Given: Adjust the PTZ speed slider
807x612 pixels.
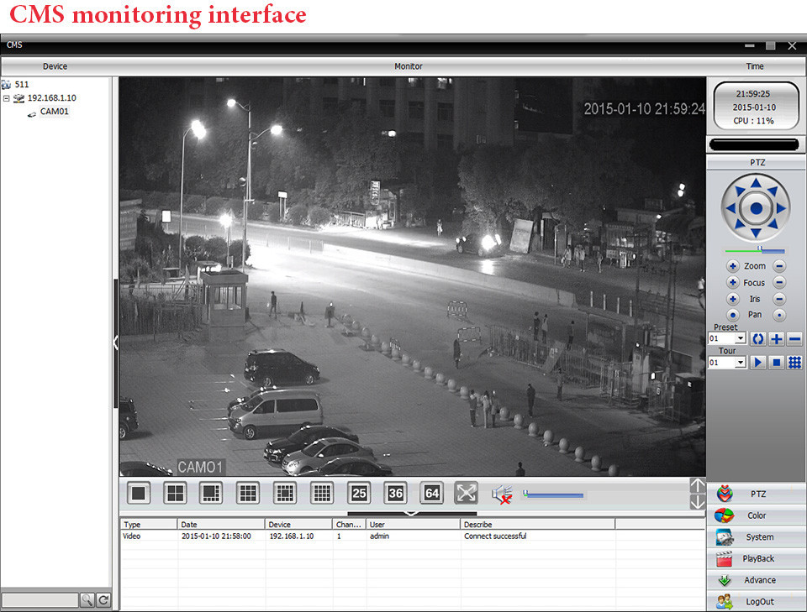Looking at the screenshot, I should pos(759,250).
